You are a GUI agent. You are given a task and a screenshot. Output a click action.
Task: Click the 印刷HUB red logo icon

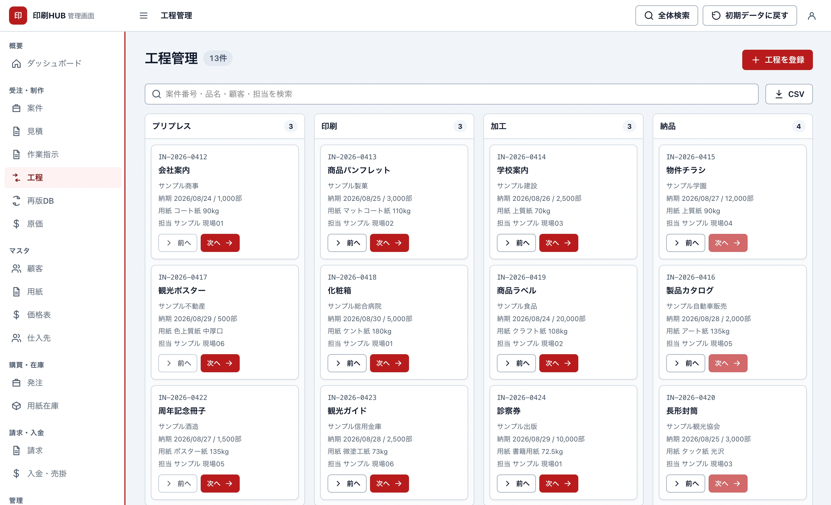click(x=18, y=16)
